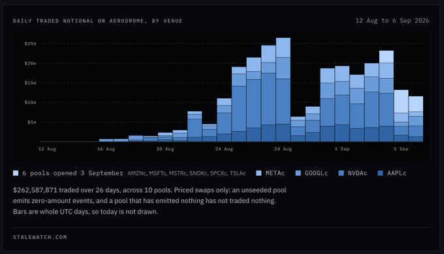Screen dimensions: 444x254
Task: Click the AMZNc, MSFTc, MSTRc pool list text
Action: (187, 173)
